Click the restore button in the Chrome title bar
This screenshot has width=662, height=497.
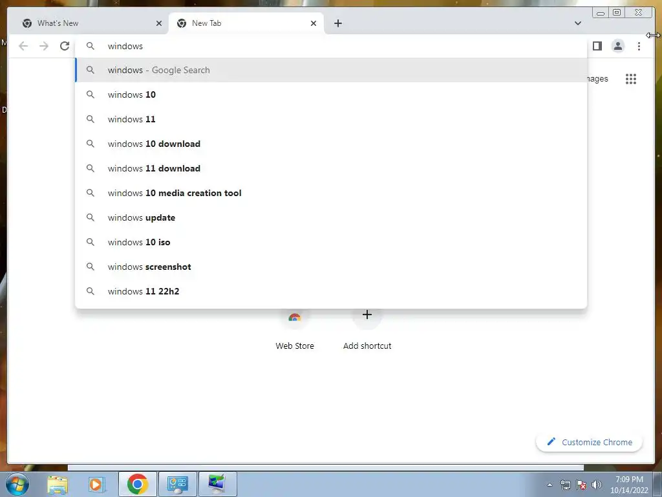tap(616, 13)
